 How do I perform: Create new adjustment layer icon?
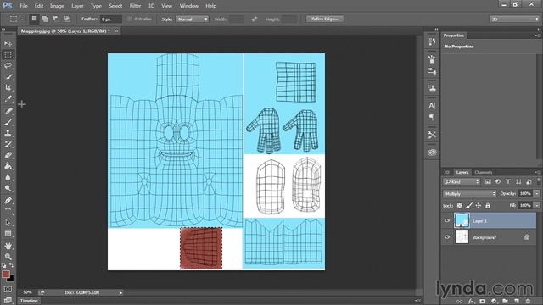click(x=494, y=302)
